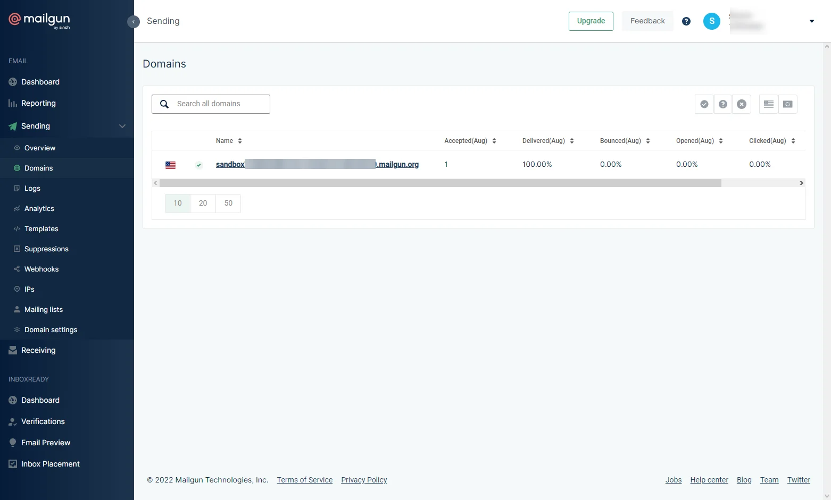Toggle sorting on the Name column
831x500 pixels.
tap(239, 140)
